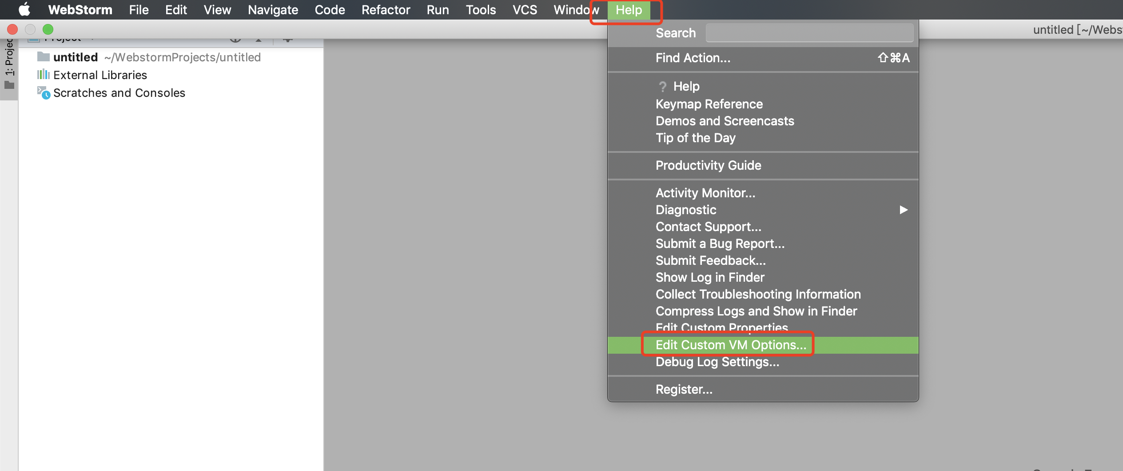
Task: Choose Submit a Bug Report...
Action: [763, 243]
